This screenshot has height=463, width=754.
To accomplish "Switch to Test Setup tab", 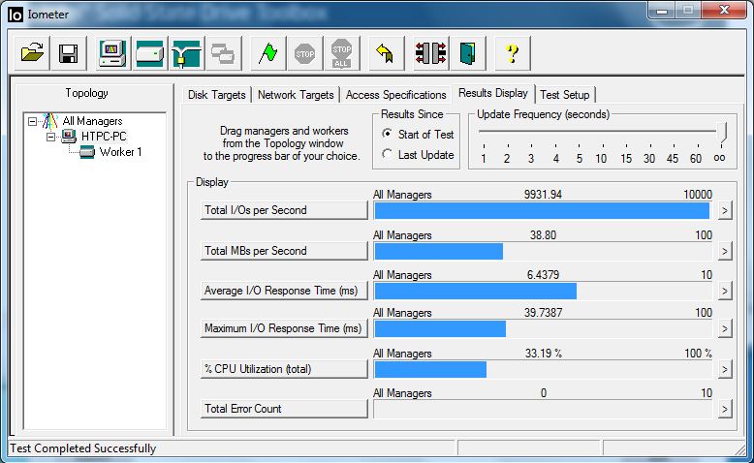I will click(565, 95).
